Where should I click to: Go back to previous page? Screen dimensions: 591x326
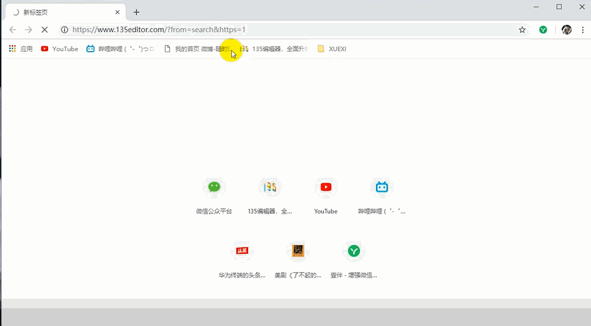click(x=13, y=29)
